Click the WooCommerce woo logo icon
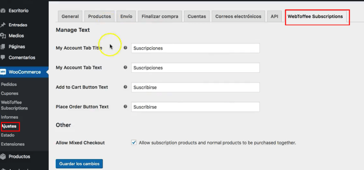This screenshot has width=364, height=170. tap(3, 72)
